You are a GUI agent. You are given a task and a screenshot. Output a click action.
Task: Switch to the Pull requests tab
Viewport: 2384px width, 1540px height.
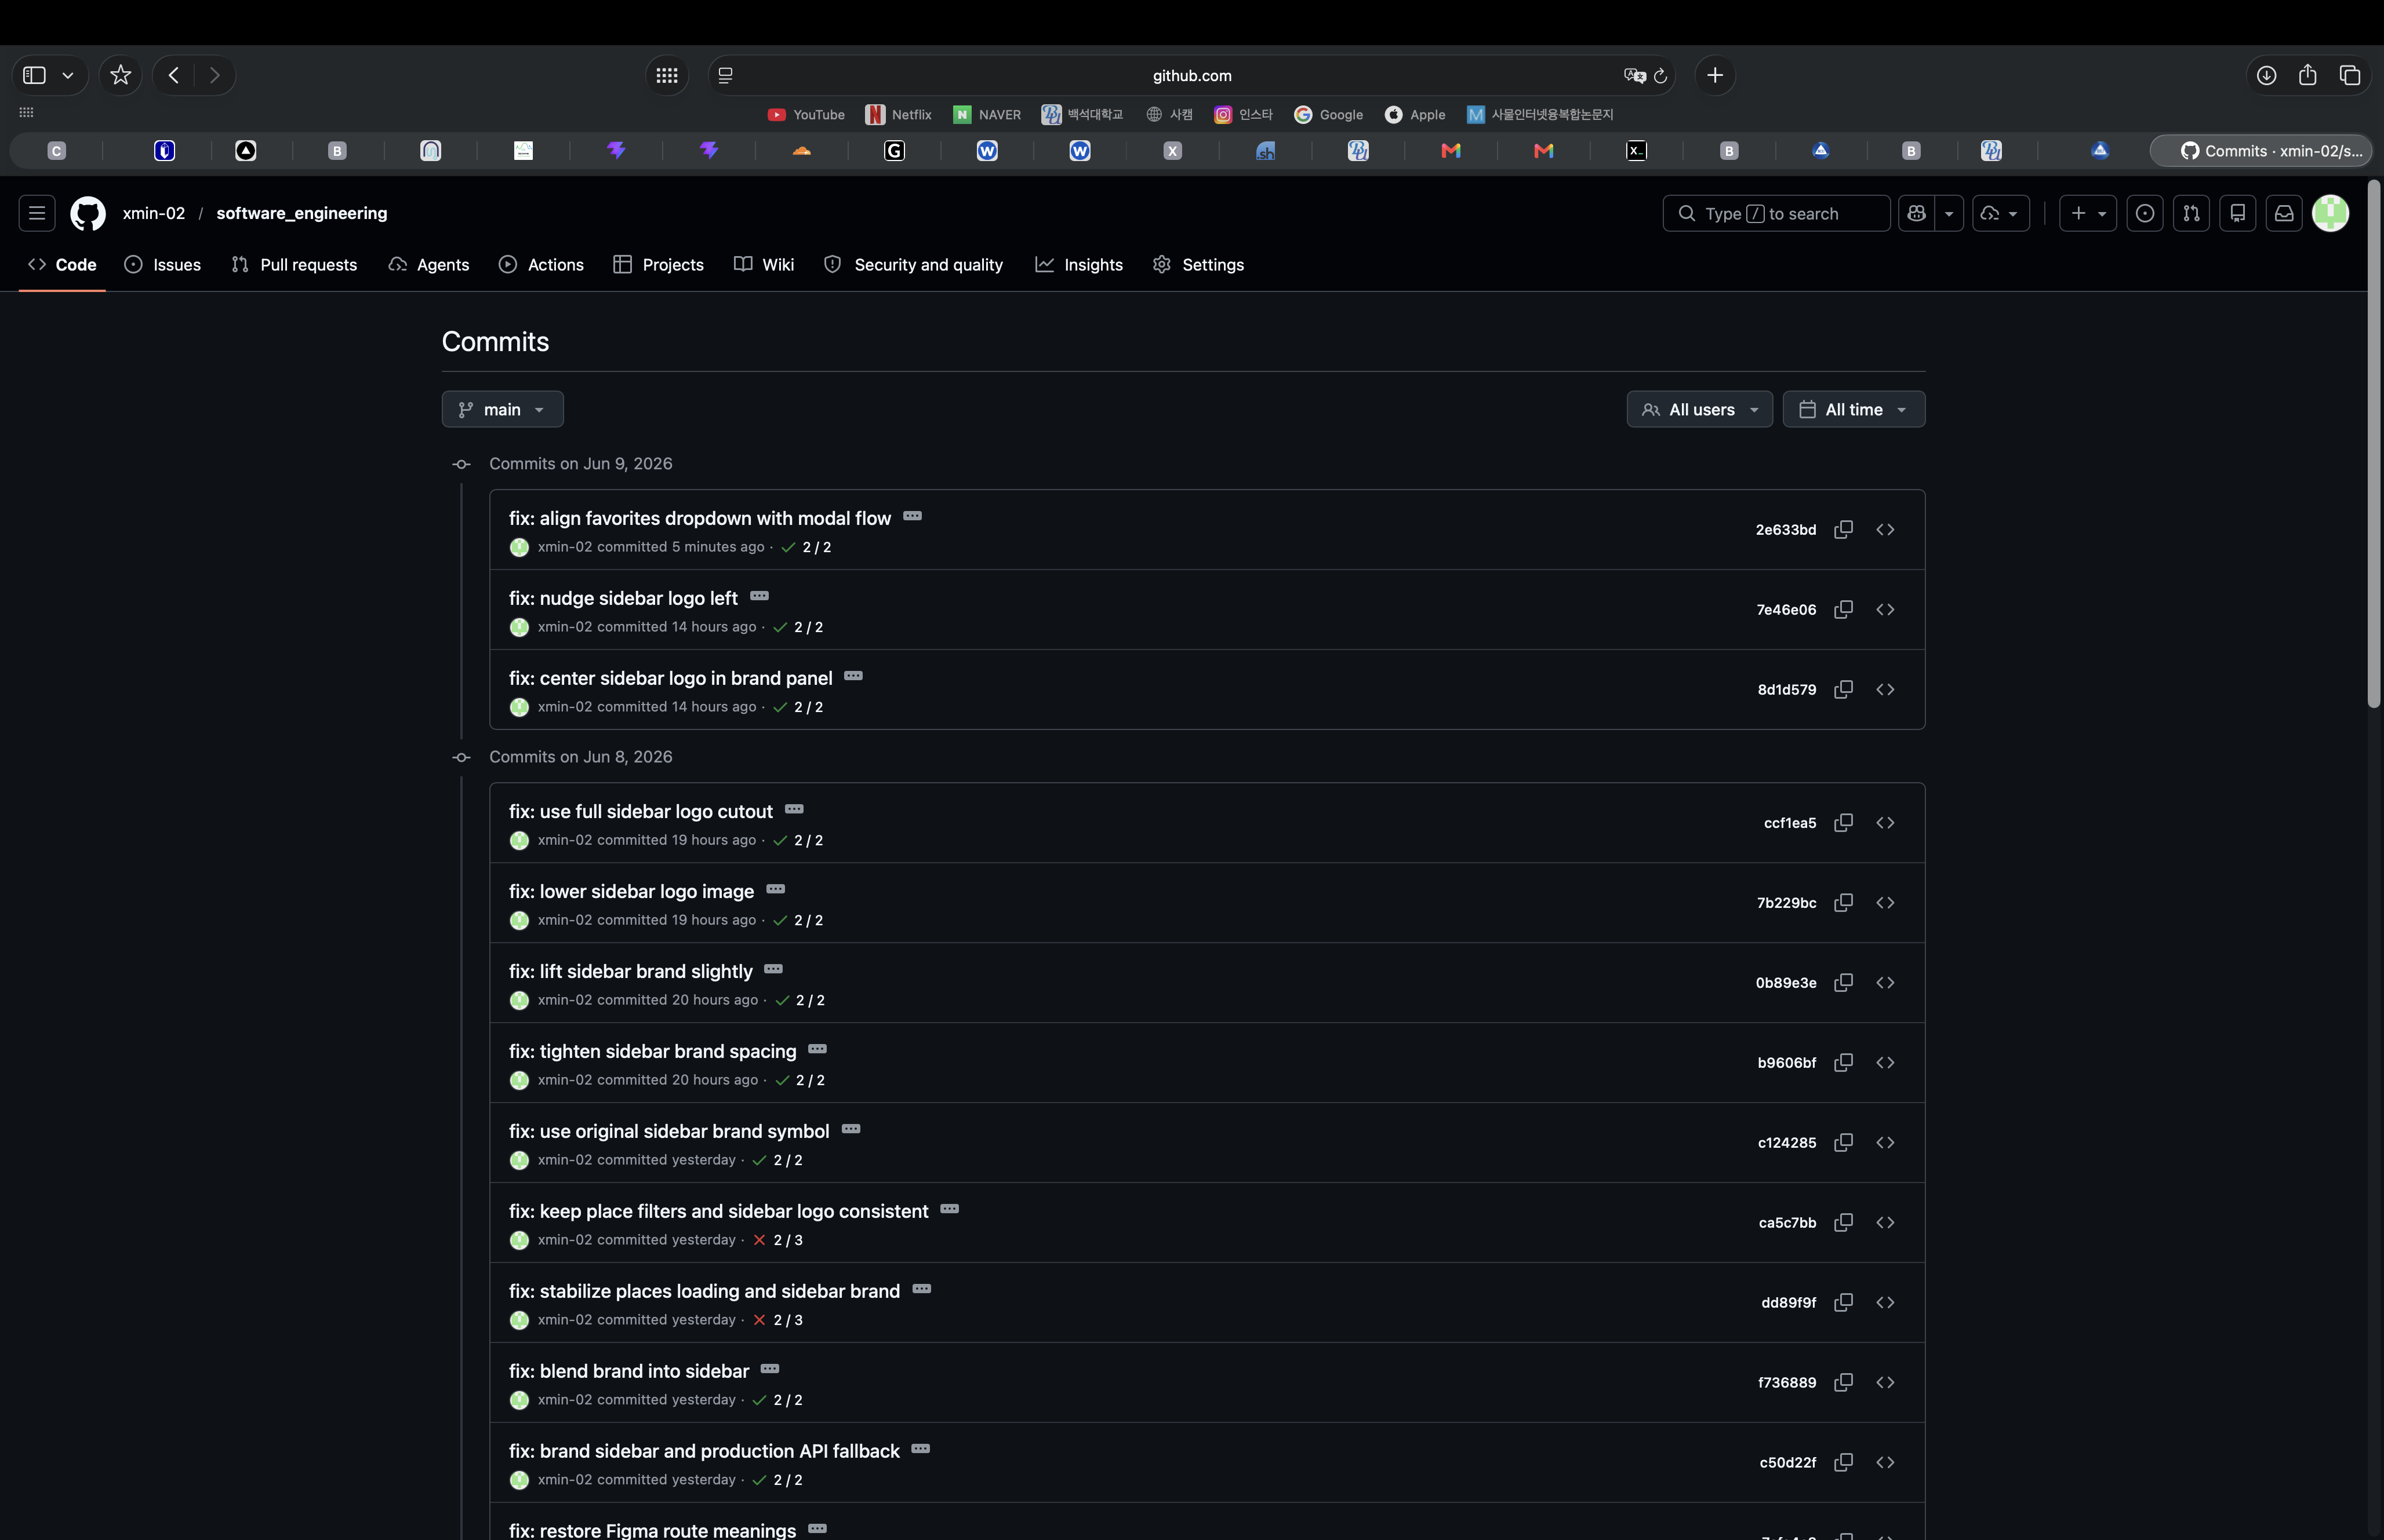click(294, 264)
